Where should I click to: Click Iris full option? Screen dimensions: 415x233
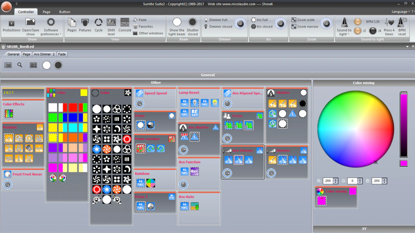259,20
